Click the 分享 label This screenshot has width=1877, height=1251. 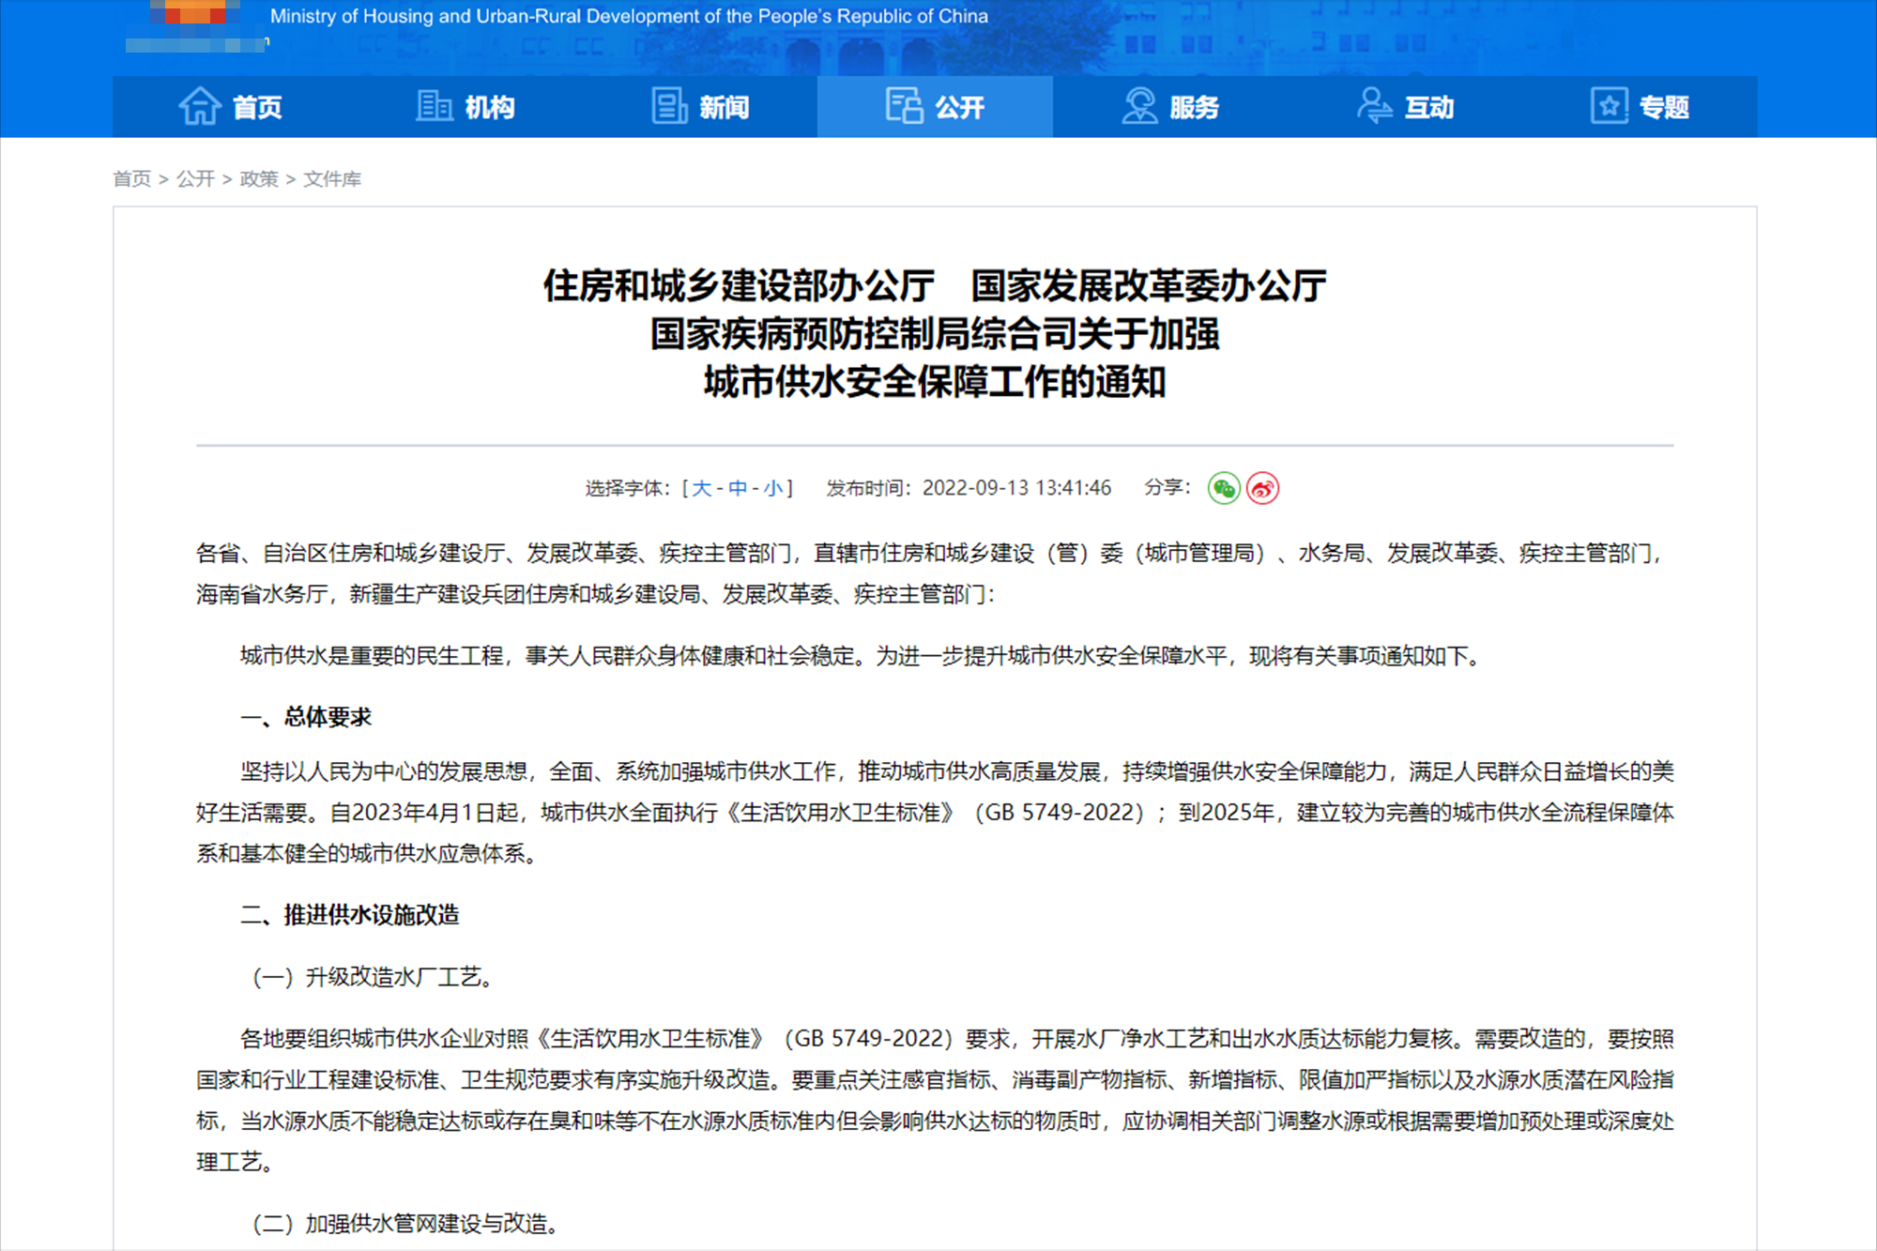tap(1167, 487)
